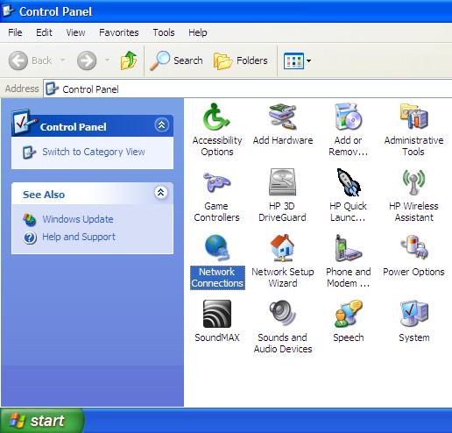
Task: Select HP Quick Launch rocket icon
Action: [348, 182]
